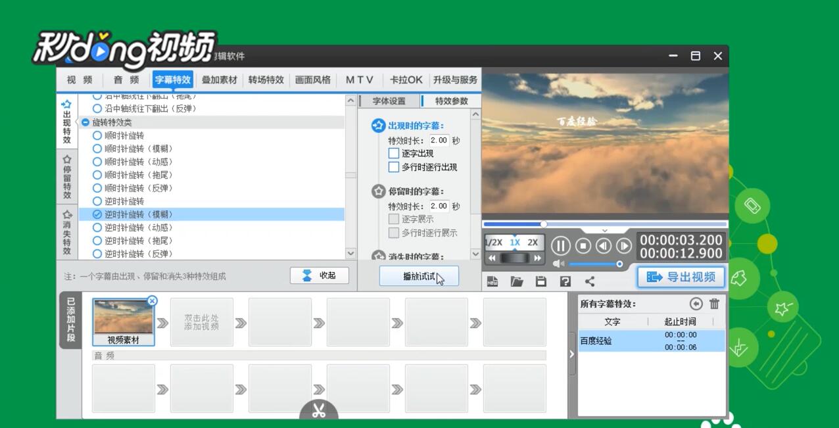The height and width of the screenshot is (428, 839).
Task: Switch to 特效参数 tab
Action: point(452,101)
